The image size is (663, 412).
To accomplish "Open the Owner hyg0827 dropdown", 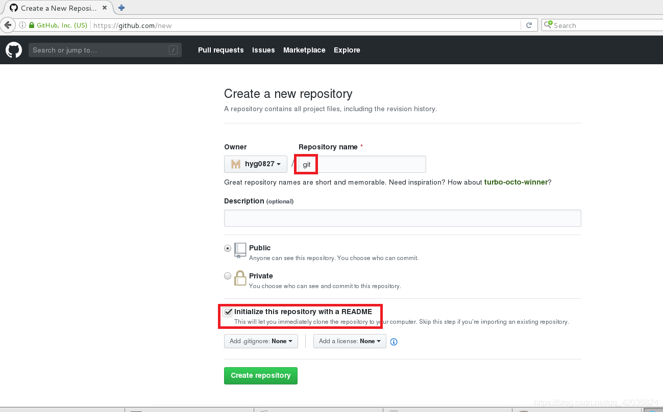I will 256,164.
